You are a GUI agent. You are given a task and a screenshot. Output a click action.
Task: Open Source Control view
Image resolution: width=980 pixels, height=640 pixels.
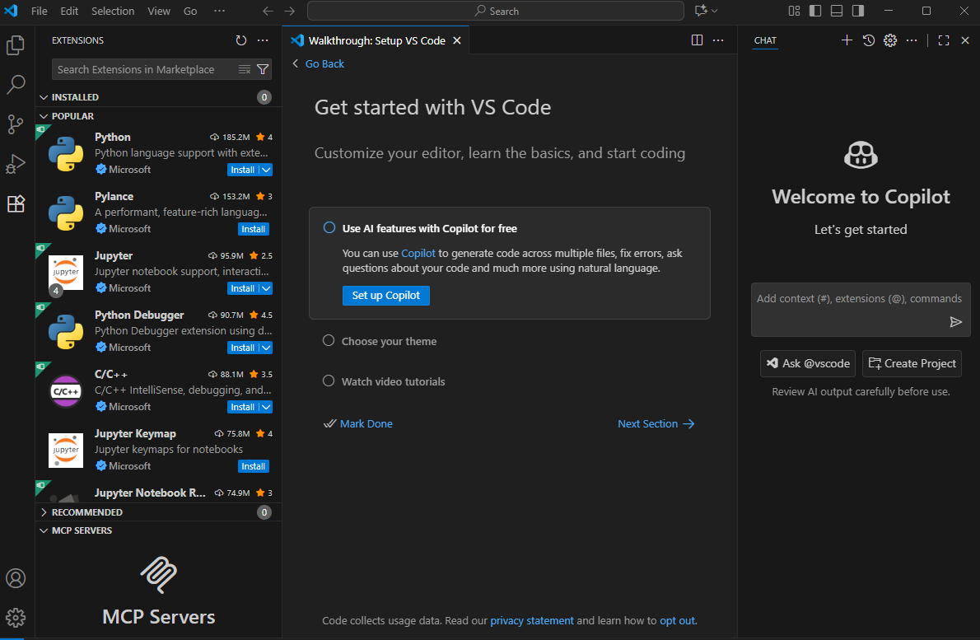point(16,124)
